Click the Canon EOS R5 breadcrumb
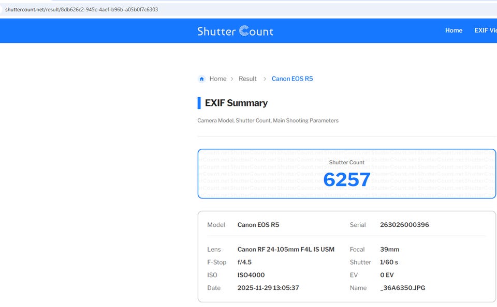The image size is (497, 307). tap(292, 79)
